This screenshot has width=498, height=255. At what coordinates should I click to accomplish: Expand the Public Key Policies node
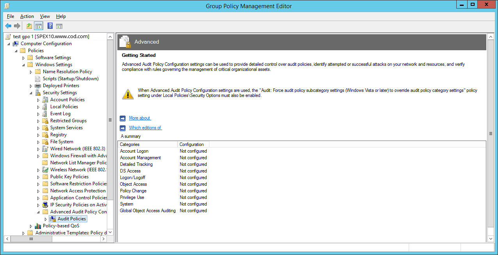pos(38,177)
